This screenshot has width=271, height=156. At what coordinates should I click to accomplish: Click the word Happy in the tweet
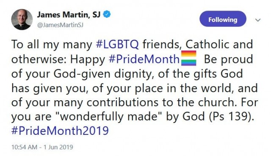[x=88, y=60]
